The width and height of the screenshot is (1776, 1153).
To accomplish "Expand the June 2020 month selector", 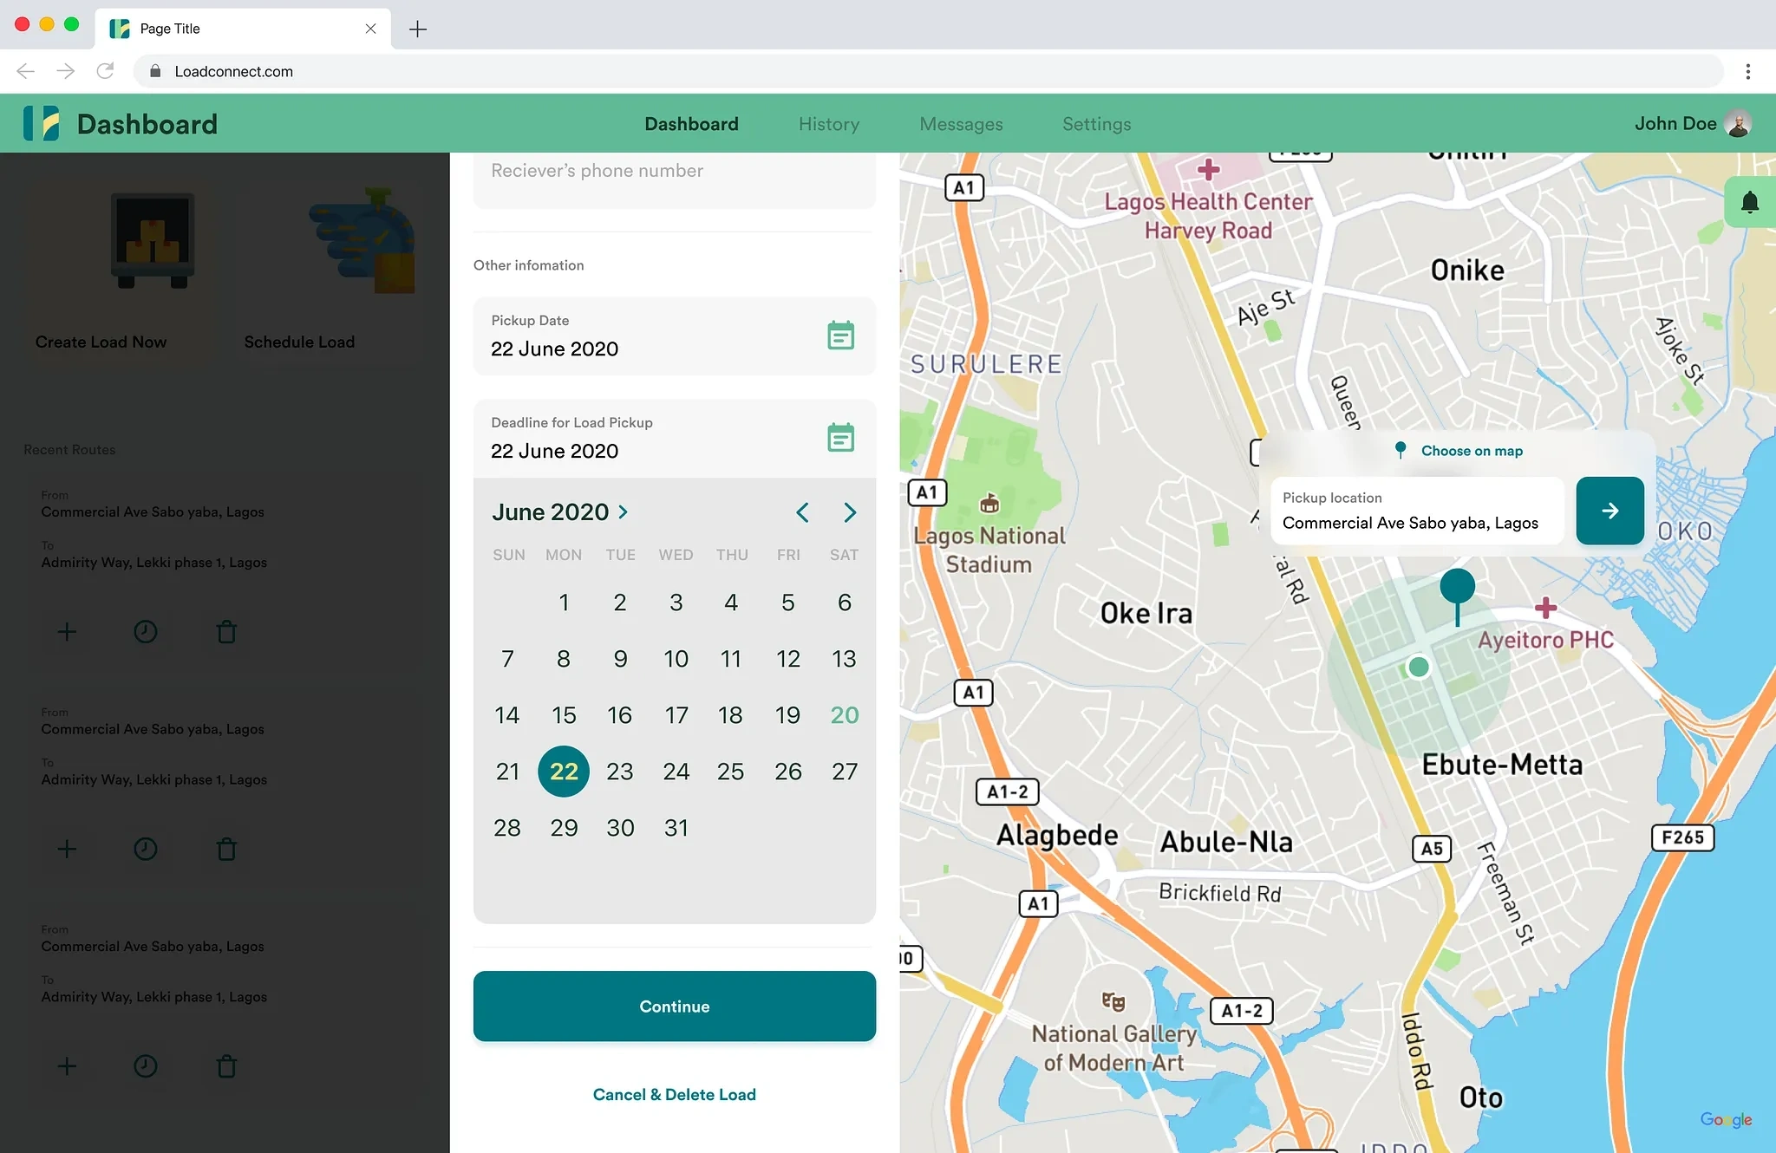I will (x=560, y=512).
